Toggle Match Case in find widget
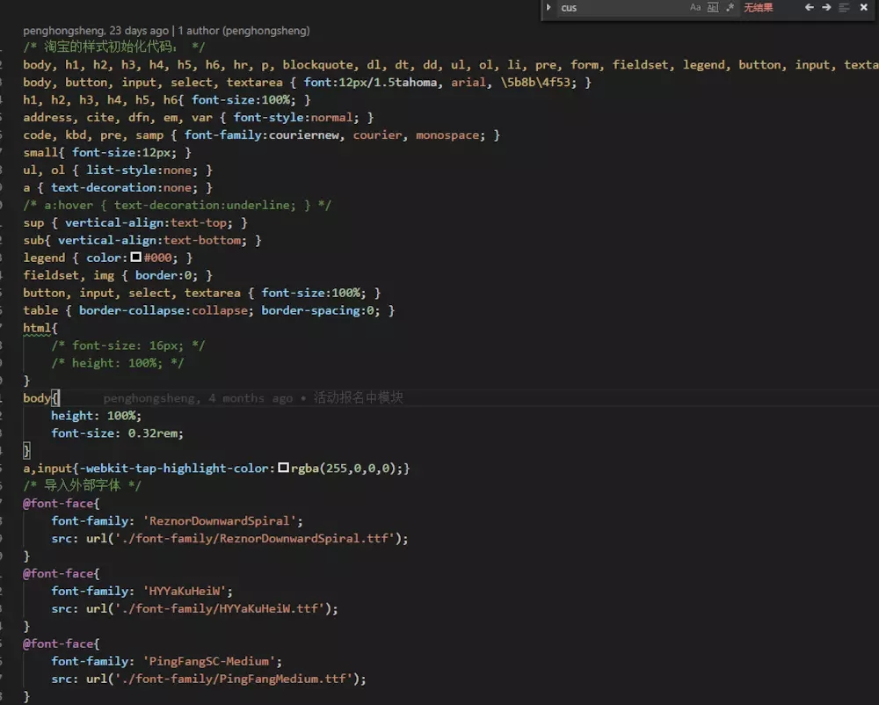This screenshot has height=705, width=879. point(695,7)
